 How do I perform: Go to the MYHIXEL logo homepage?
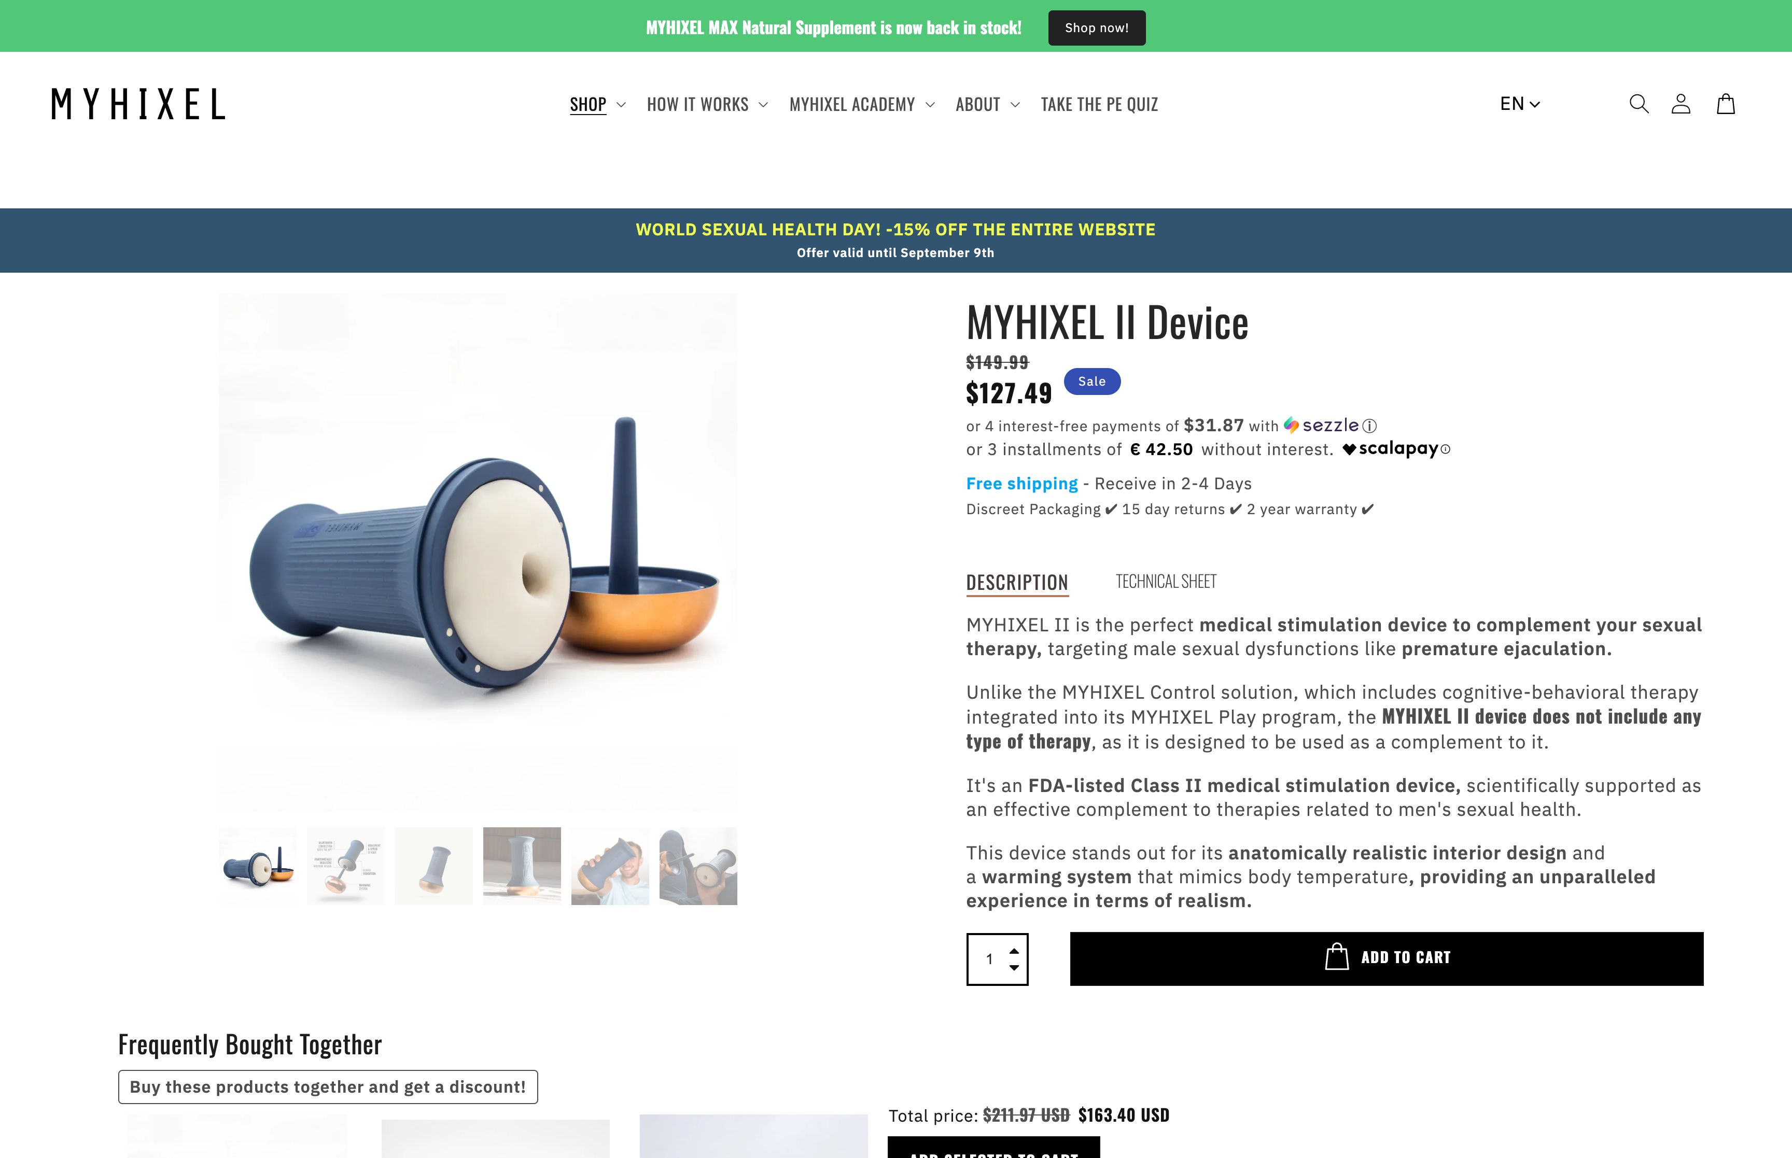(138, 104)
